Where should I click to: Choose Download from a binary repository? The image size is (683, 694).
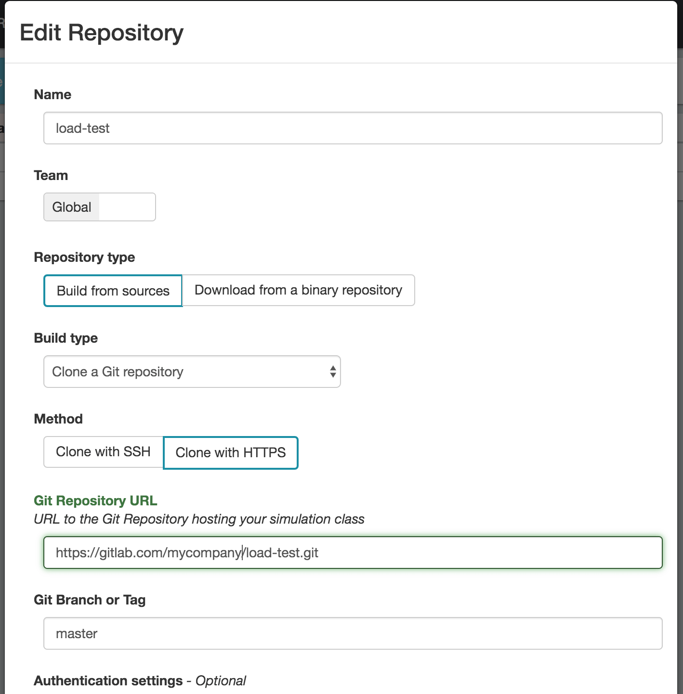coord(298,290)
